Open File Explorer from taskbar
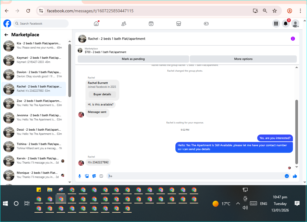The height and width of the screenshot is (222, 307). [x=50, y=190]
